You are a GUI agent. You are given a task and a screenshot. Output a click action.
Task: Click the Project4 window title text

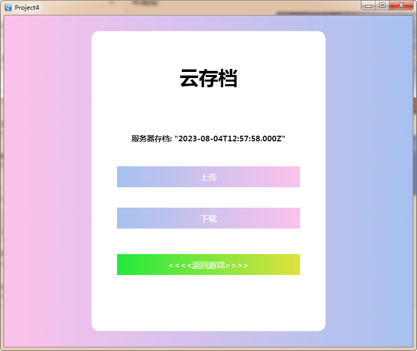(27, 8)
